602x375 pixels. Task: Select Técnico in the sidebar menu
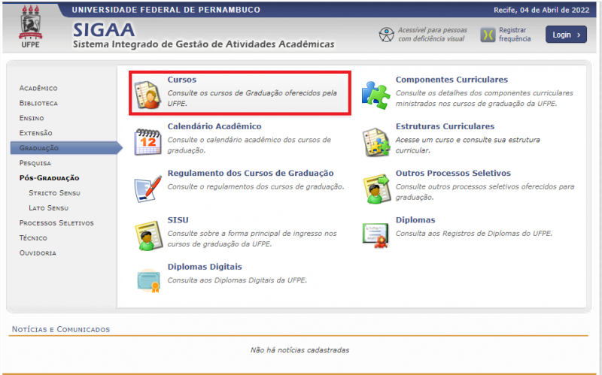pyautogui.click(x=33, y=237)
